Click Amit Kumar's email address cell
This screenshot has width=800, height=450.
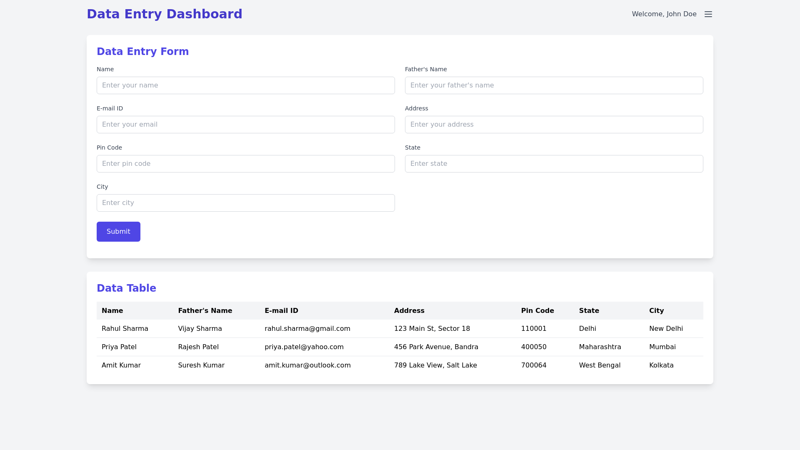(307, 365)
